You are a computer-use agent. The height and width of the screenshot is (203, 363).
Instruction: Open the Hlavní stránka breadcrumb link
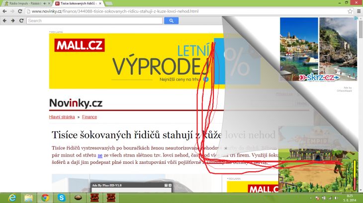[x=62, y=117]
